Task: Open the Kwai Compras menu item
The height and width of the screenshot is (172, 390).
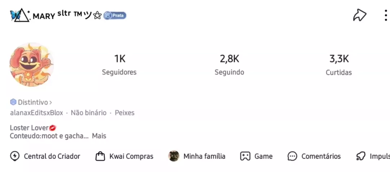Action: click(x=131, y=156)
